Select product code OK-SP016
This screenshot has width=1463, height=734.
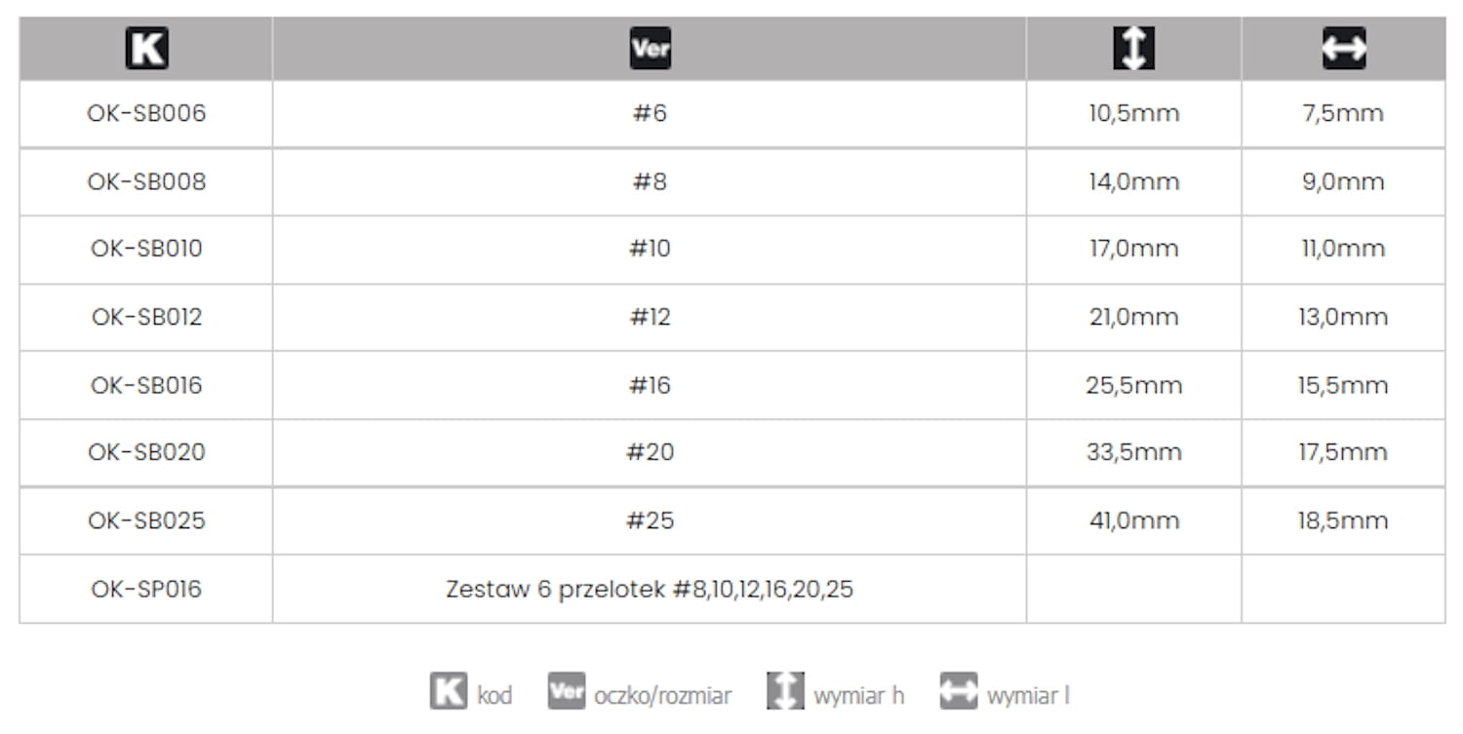[x=146, y=589]
